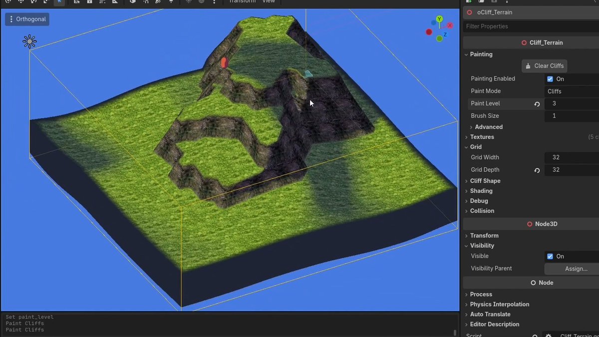The height and width of the screenshot is (337, 599).
Task: Open the Orthogonal viewport menu
Action: (27, 19)
